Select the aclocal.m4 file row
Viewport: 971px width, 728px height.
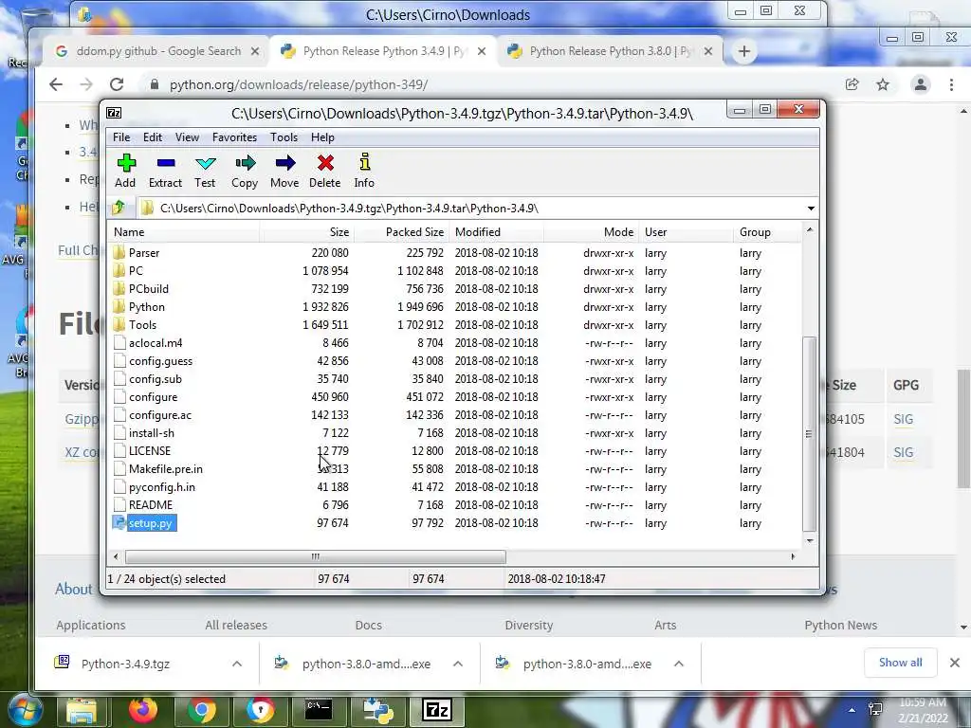(x=456, y=342)
